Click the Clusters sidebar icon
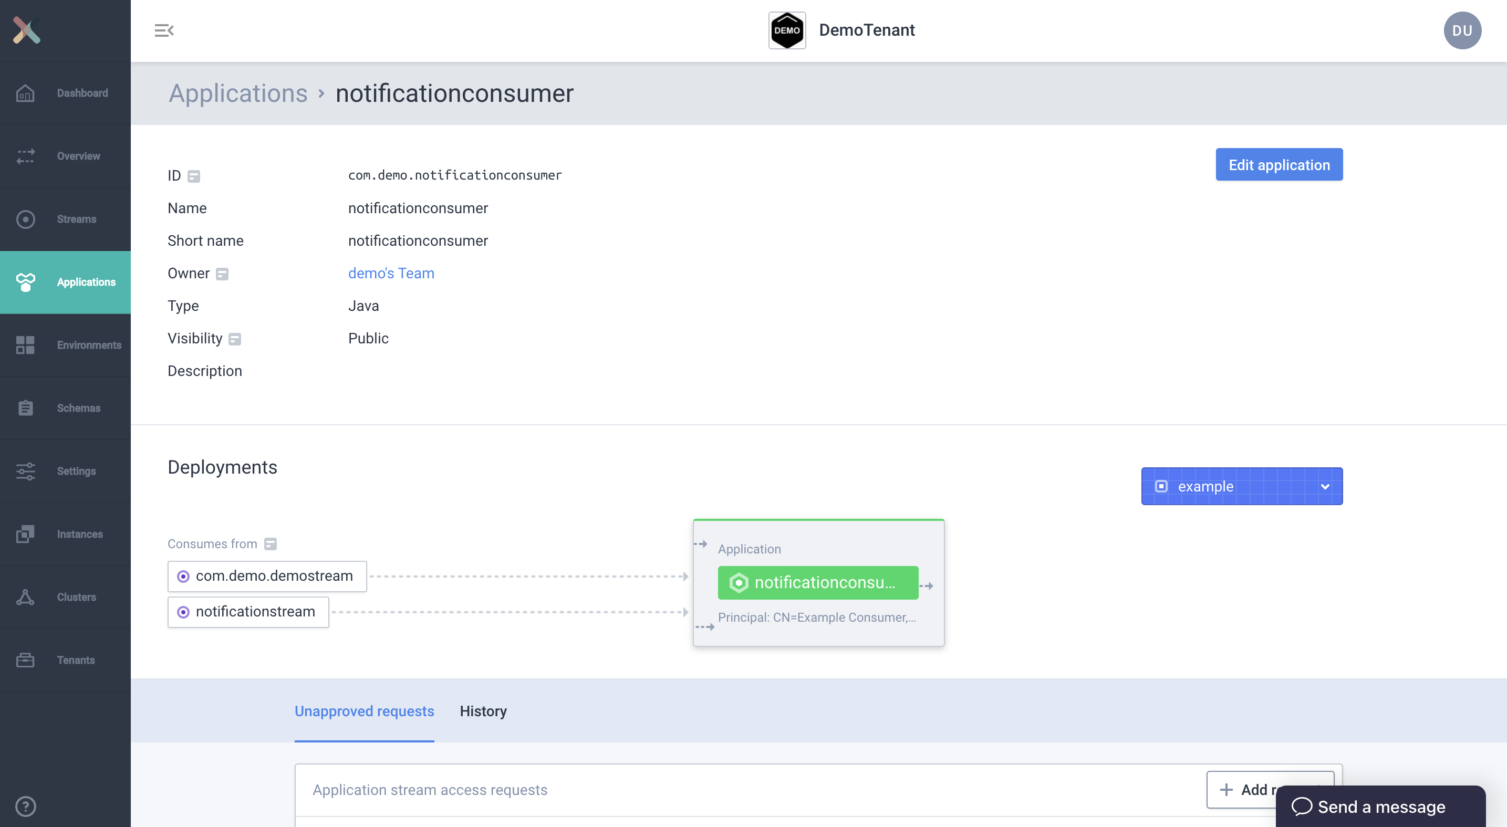This screenshot has height=827, width=1507. [x=25, y=597]
